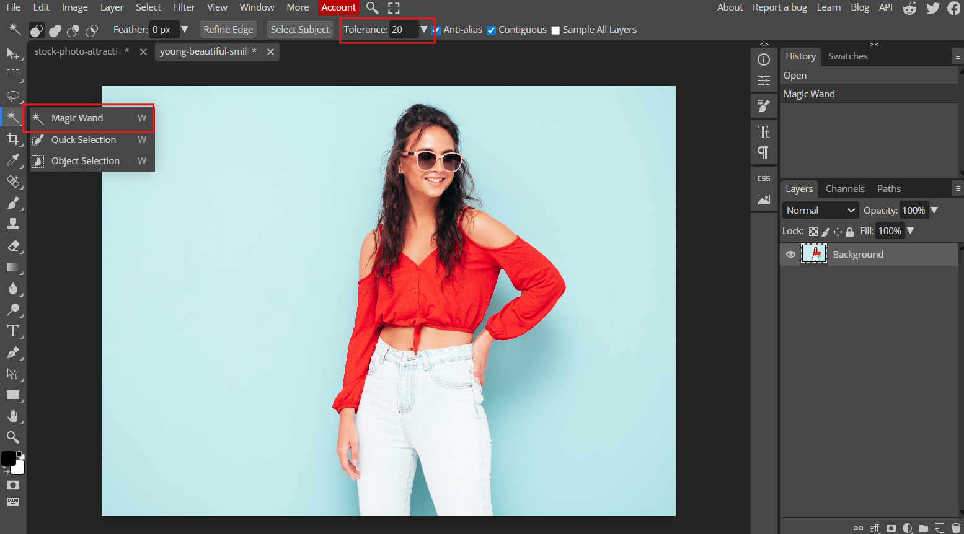The height and width of the screenshot is (534, 964).
Task: Select the Type tool
Action: 13,331
